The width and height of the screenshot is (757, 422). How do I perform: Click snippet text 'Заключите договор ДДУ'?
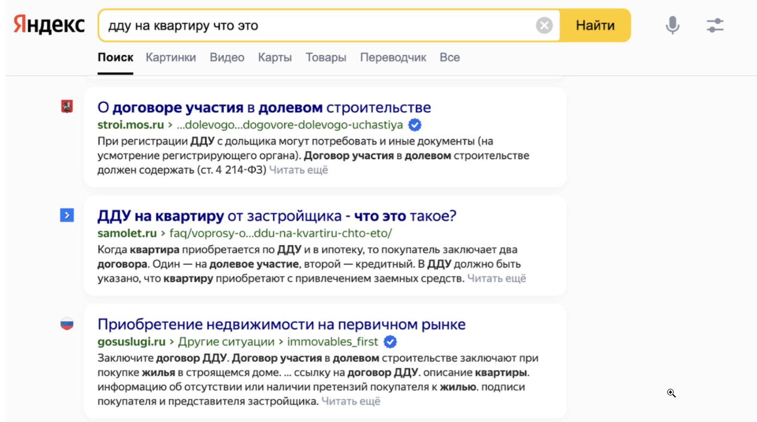162,358
